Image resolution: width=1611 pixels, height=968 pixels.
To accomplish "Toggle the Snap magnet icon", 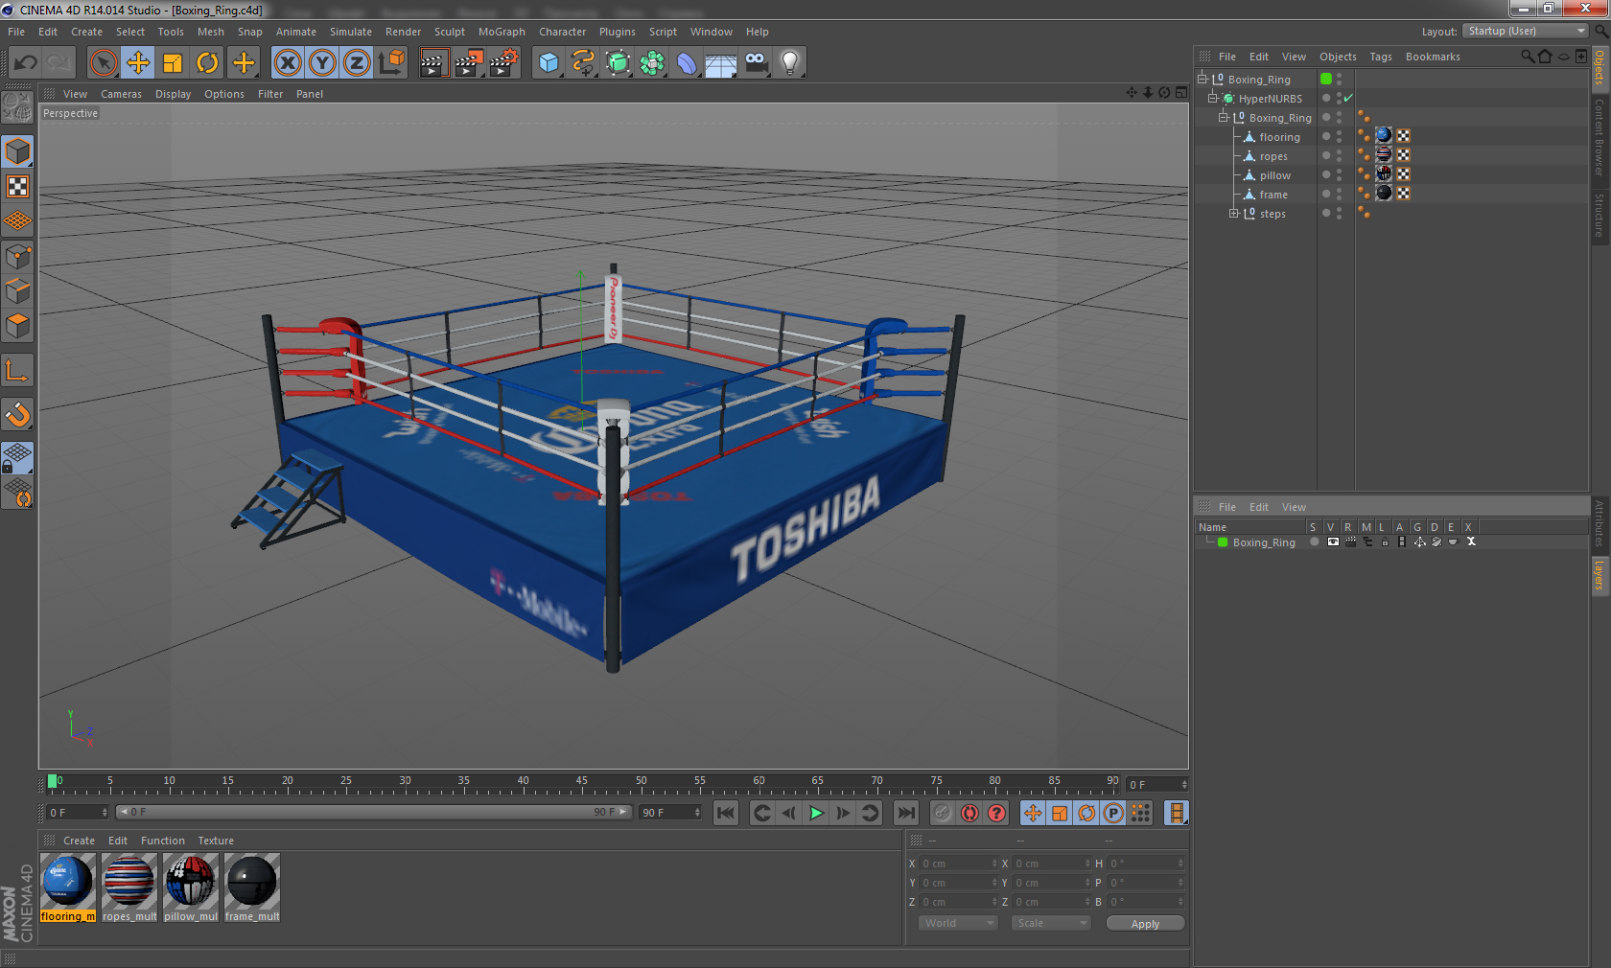I will pyautogui.click(x=17, y=414).
